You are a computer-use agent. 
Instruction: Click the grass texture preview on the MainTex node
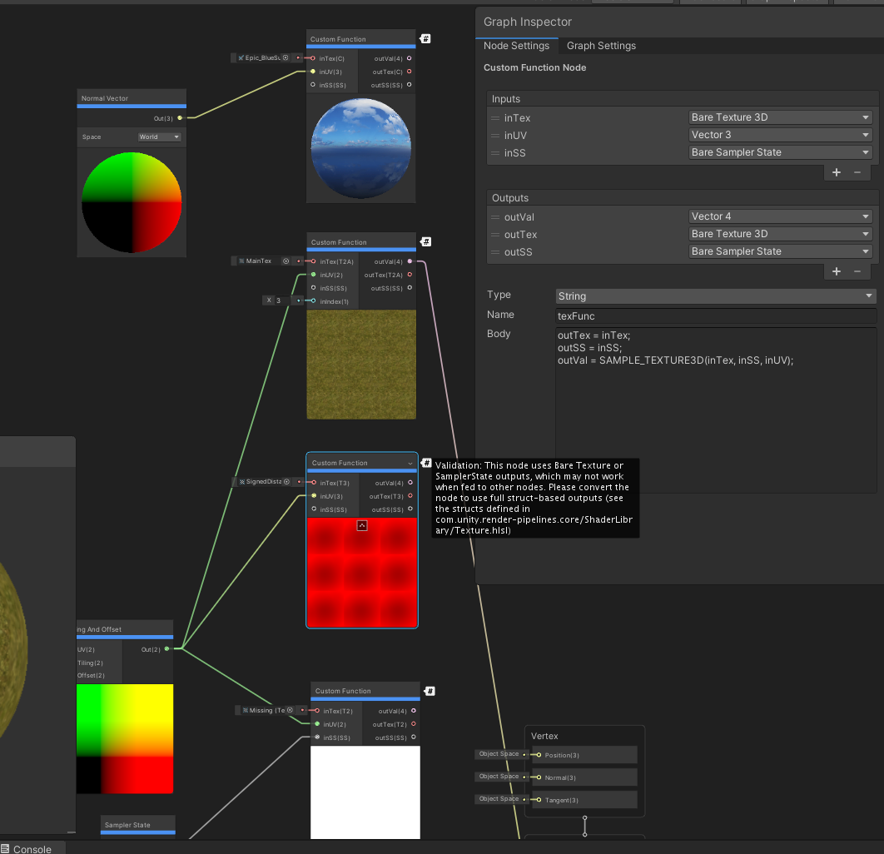361,364
